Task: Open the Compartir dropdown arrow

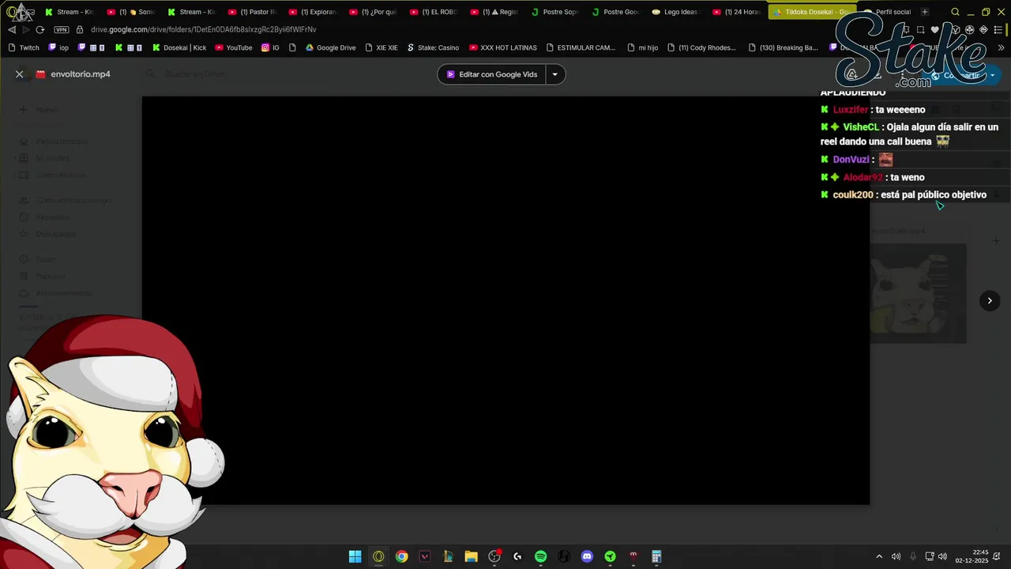Action: pos(993,75)
